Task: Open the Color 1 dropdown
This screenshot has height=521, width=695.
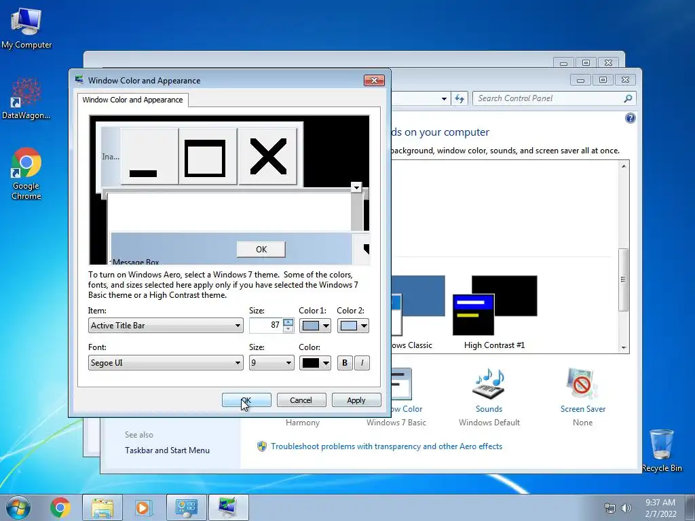Action: point(315,326)
